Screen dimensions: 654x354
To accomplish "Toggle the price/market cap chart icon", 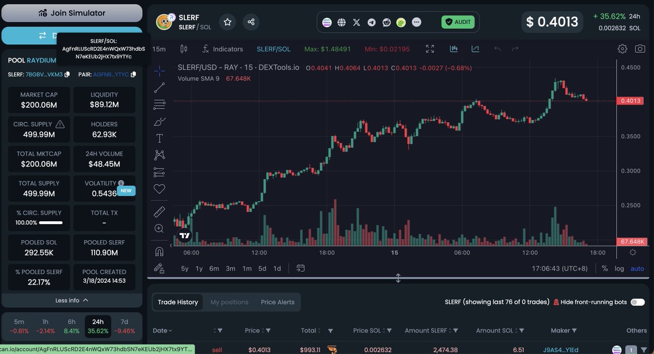I will point(475,49).
